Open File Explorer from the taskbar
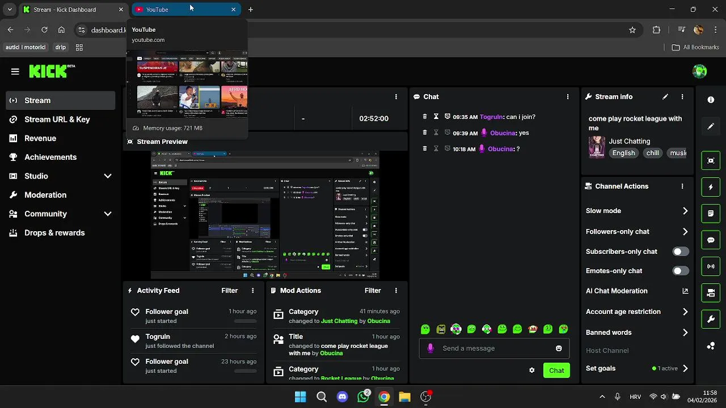The width and height of the screenshot is (726, 408). pyautogui.click(x=404, y=397)
